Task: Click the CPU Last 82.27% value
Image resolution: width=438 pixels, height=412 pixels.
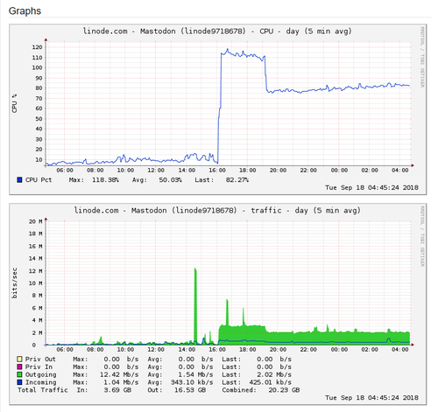Action: 237,180
